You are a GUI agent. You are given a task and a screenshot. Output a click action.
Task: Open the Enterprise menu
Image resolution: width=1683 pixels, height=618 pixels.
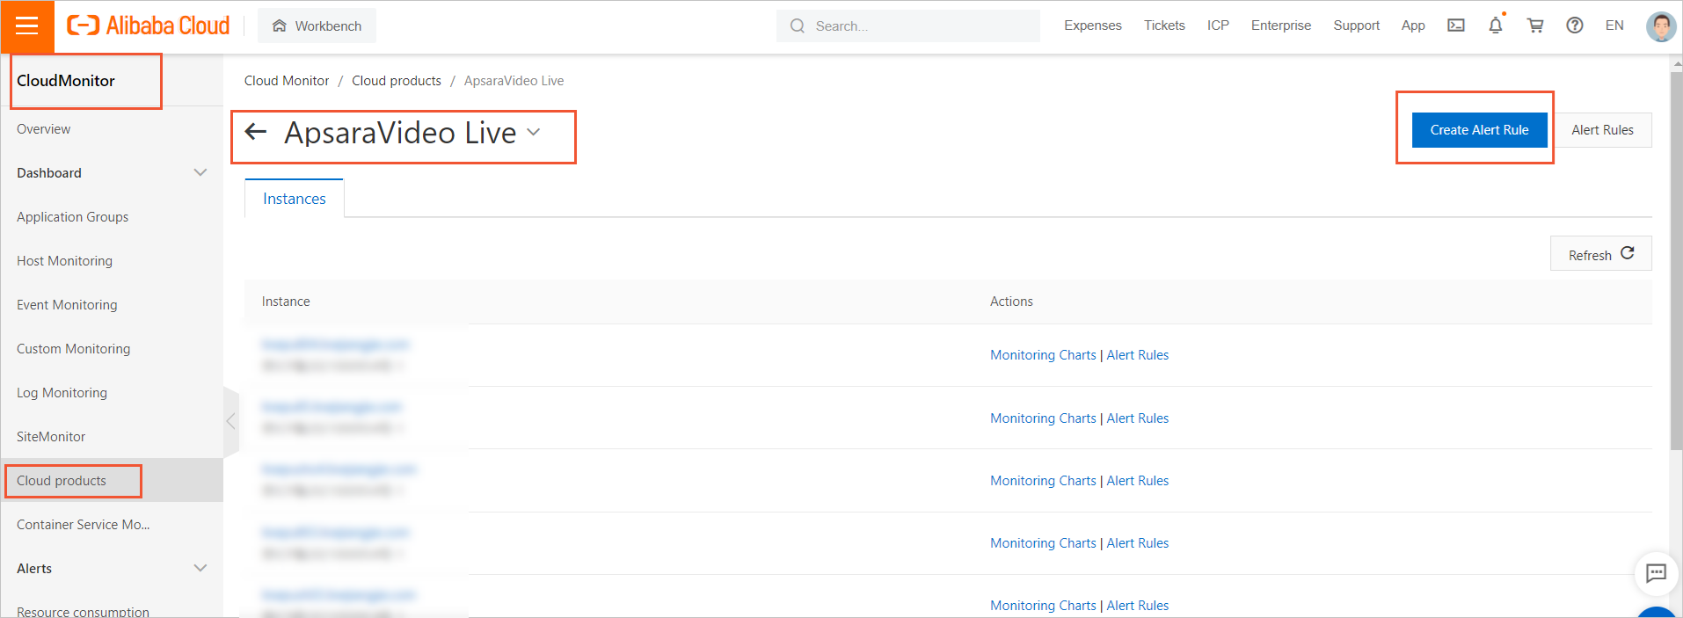[x=1281, y=25]
